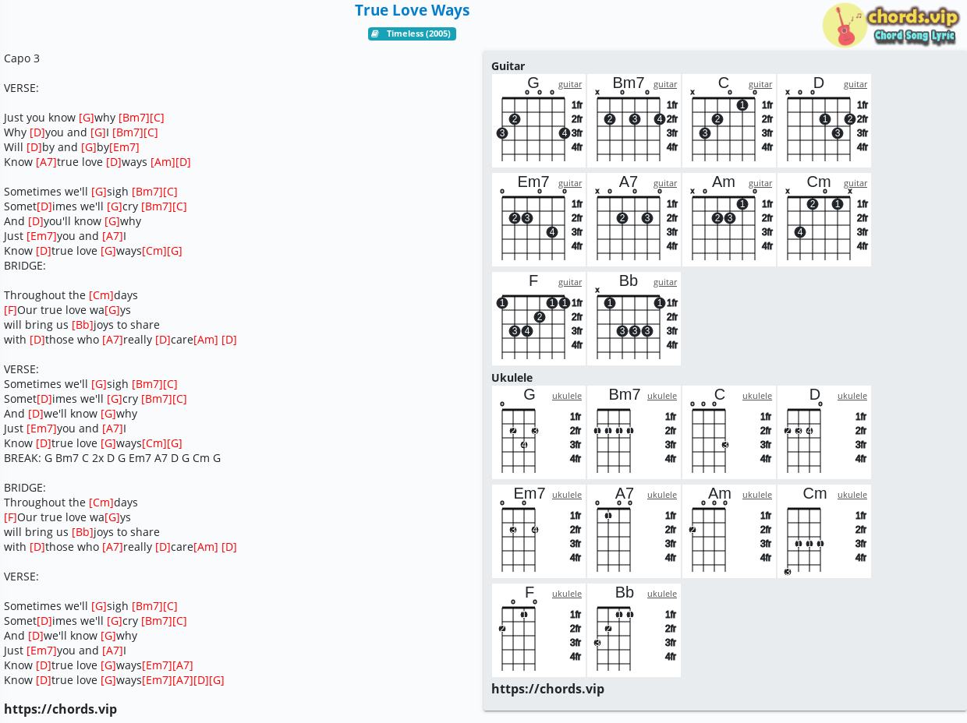Open the ukulele link for F chord
The width and height of the screenshot is (967, 723).
tap(567, 594)
